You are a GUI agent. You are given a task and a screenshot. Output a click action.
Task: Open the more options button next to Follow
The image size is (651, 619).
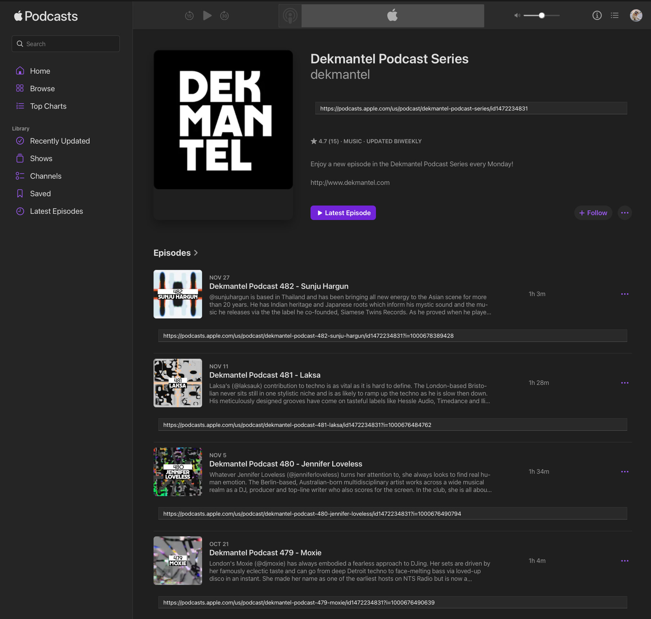625,213
